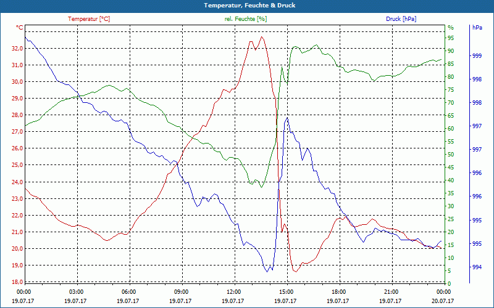Click the '24,0' temperature axis value
The image size is (494, 308).
[x=18, y=182]
